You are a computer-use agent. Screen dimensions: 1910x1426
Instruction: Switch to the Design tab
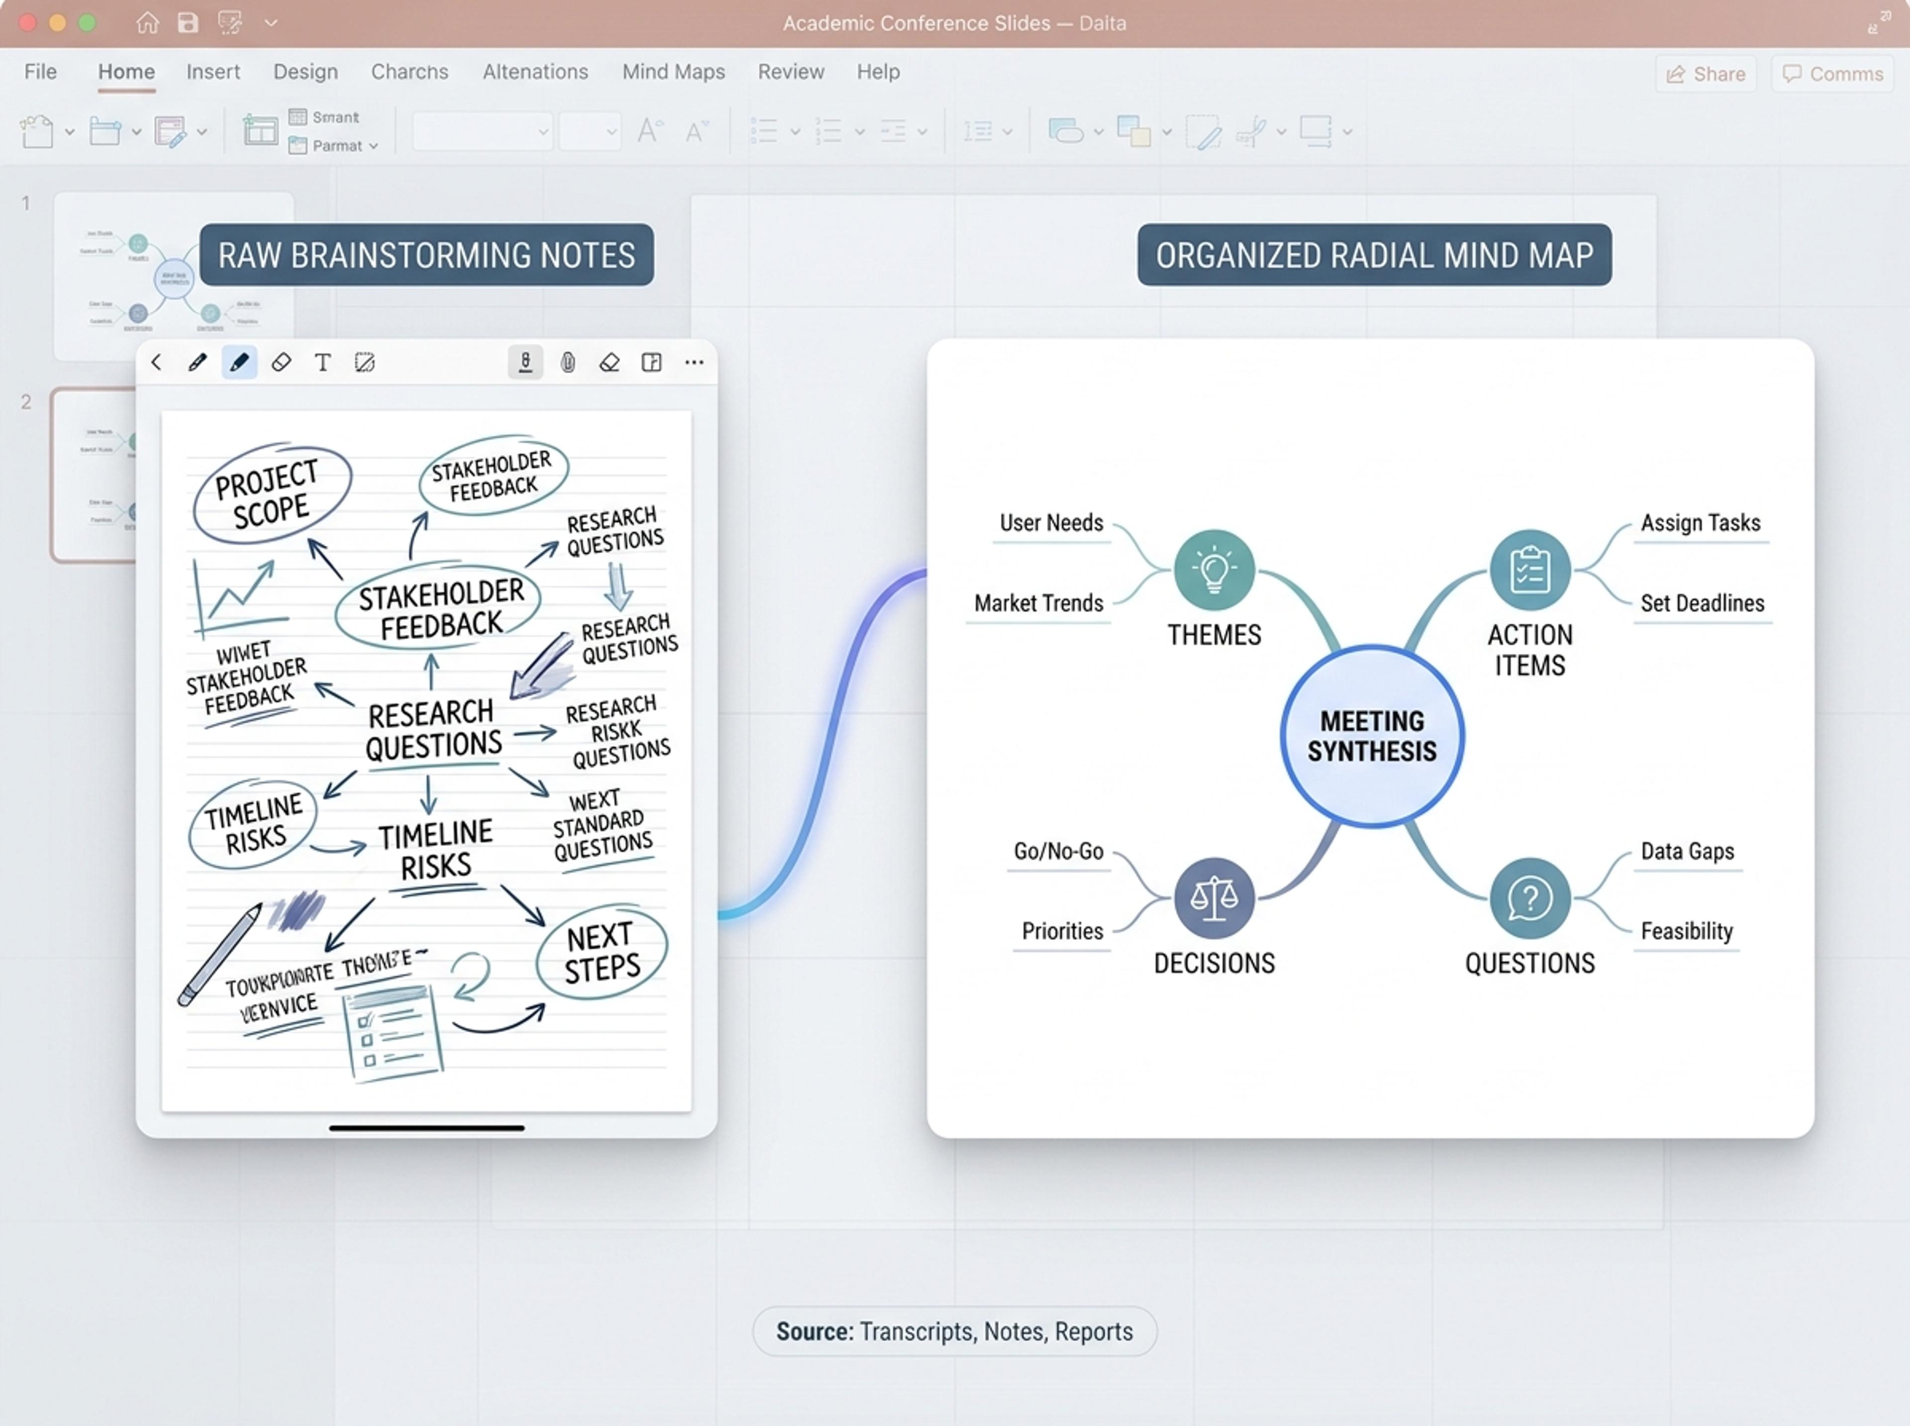(305, 72)
